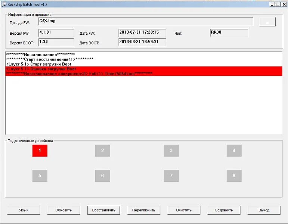Screen dimensions: 288x224
Task: Click the Подключенные устройства group title
Action: [x=30, y=141]
